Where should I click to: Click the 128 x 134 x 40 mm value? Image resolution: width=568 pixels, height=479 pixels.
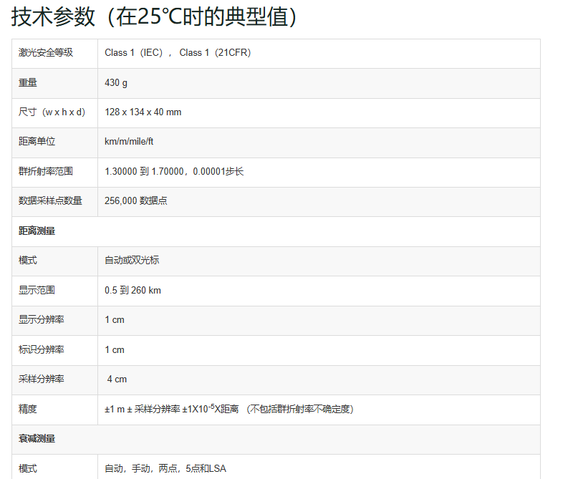pos(143,112)
